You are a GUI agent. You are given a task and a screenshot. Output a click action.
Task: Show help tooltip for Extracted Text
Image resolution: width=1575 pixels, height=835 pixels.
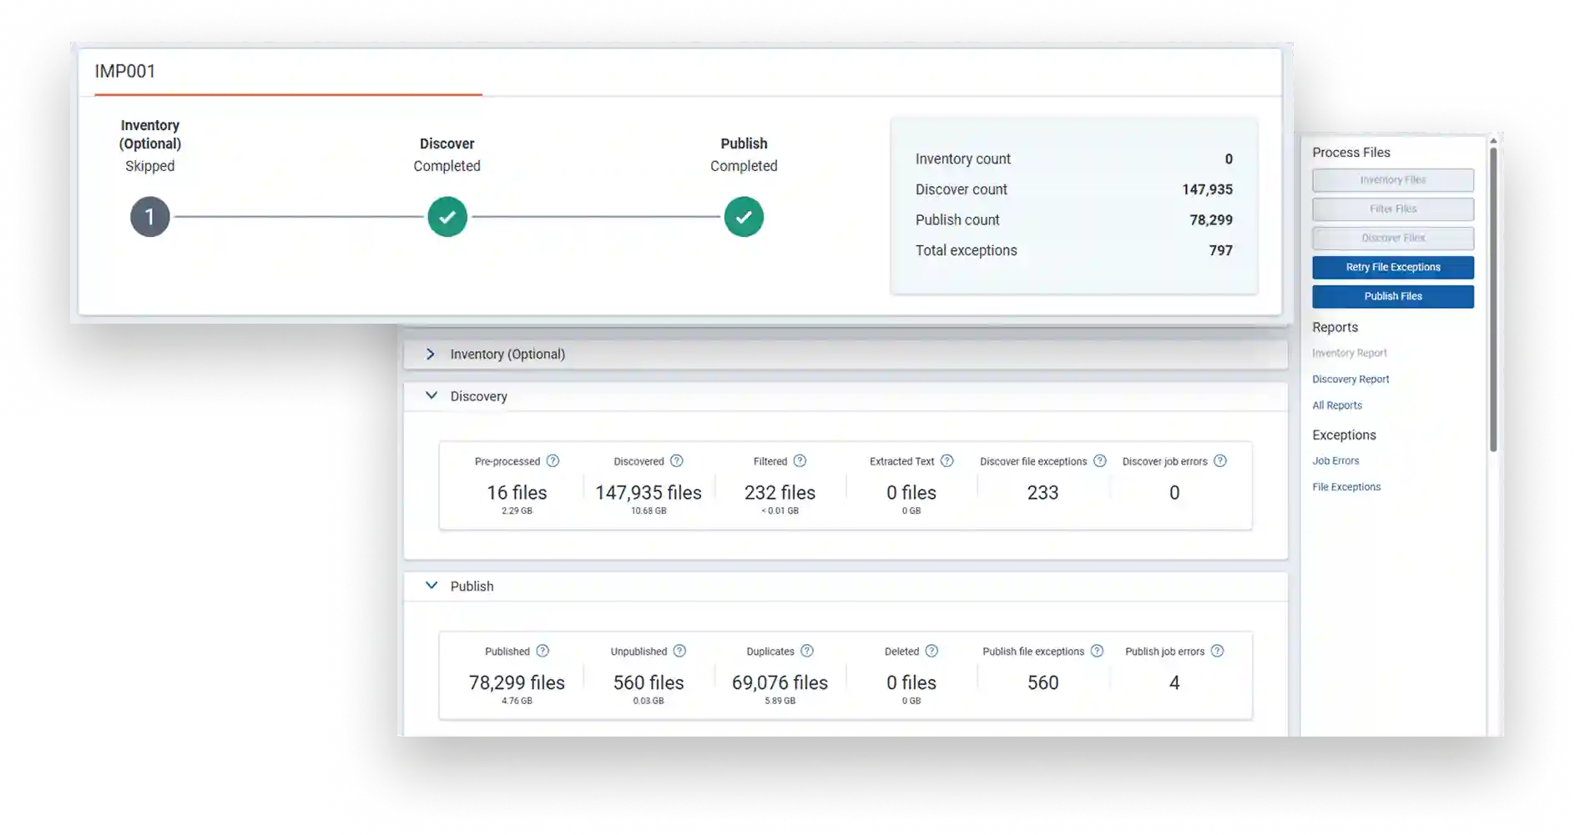(x=947, y=461)
